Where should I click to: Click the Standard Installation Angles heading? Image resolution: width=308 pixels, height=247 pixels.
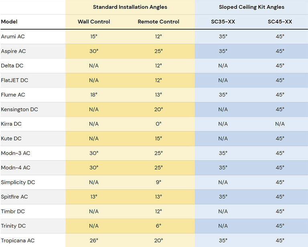[x=130, y=7]
